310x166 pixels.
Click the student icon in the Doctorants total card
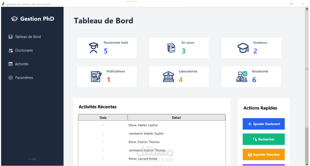coord(93,48)
